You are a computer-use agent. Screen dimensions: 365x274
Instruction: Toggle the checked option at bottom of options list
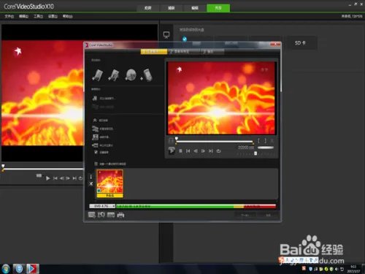tap(96, 152)
